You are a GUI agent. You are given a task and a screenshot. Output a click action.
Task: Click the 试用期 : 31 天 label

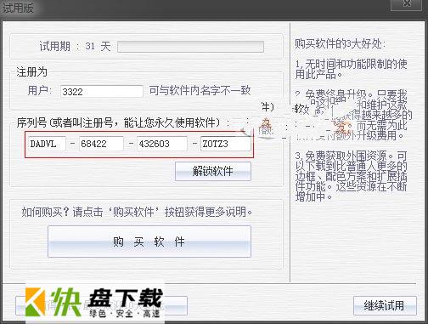pyautogui.click(x=75, y=46)
